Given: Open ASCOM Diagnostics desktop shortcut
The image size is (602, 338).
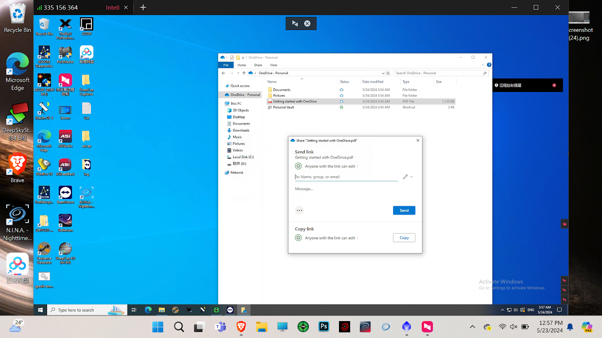Looking at the screenshot, I should [x=44, y=57].
